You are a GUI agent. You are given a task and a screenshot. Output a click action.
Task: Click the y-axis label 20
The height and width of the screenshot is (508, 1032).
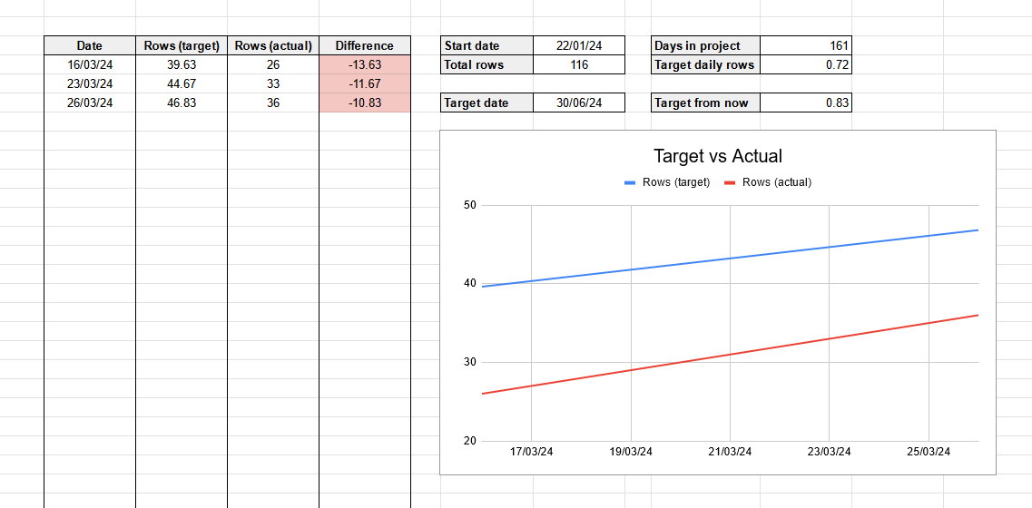coord(468,441)
